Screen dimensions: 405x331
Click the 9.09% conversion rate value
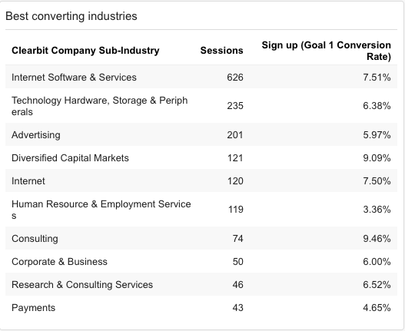pyautogui.click(x=377, y=157)
